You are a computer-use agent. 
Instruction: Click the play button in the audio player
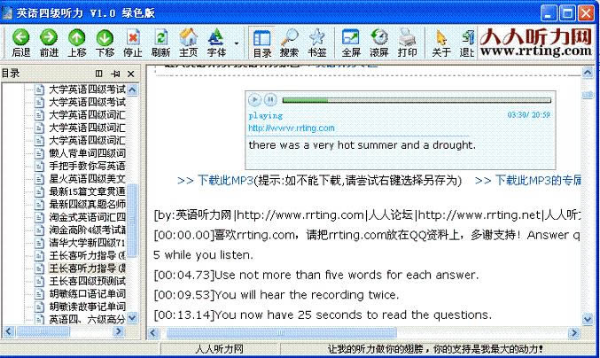pyautogui.click(x=254, y=100)
